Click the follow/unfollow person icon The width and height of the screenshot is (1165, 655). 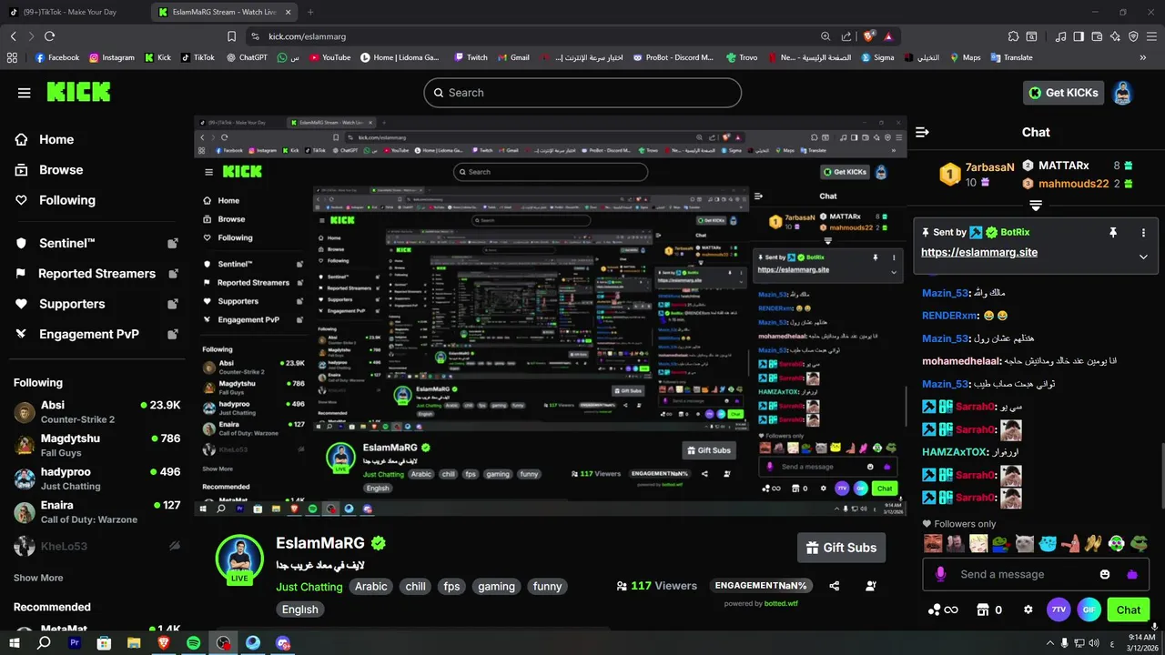tap(871, 586)
